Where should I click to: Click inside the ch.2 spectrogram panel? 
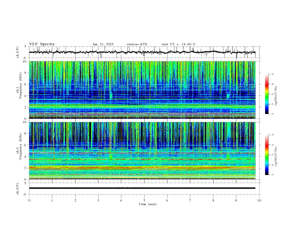(x=142, y=151)
